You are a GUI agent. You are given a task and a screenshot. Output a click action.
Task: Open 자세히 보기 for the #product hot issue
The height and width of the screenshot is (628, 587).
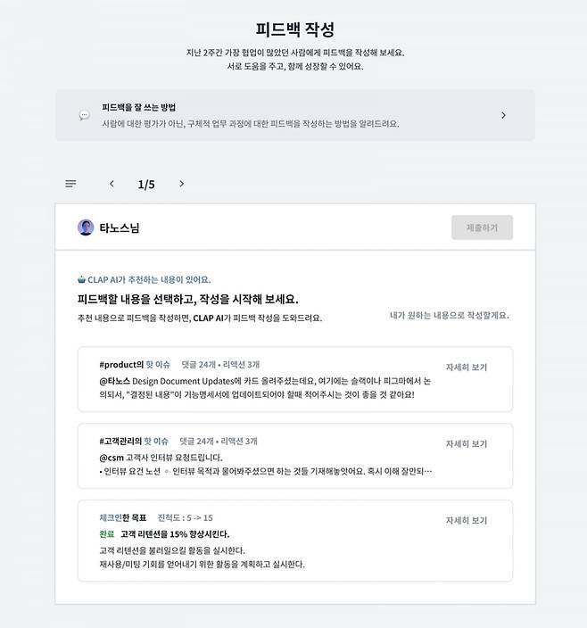click(x=467, y=367)
